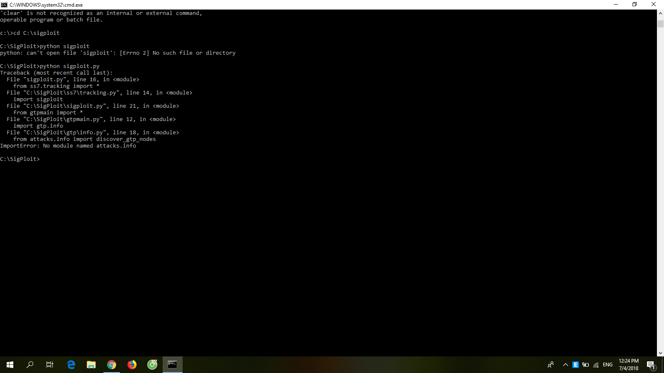Click the scrollbar up arrow in cmd window
Screen dimensions: 664x373
660,13
